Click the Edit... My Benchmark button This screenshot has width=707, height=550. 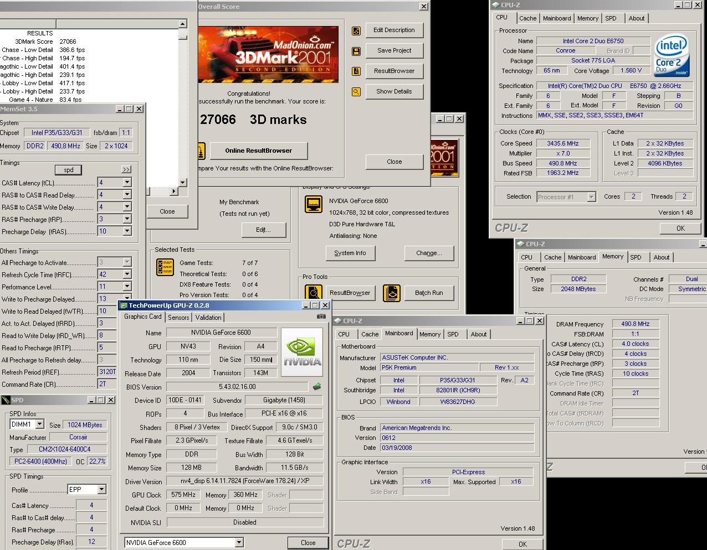[263, 230]
